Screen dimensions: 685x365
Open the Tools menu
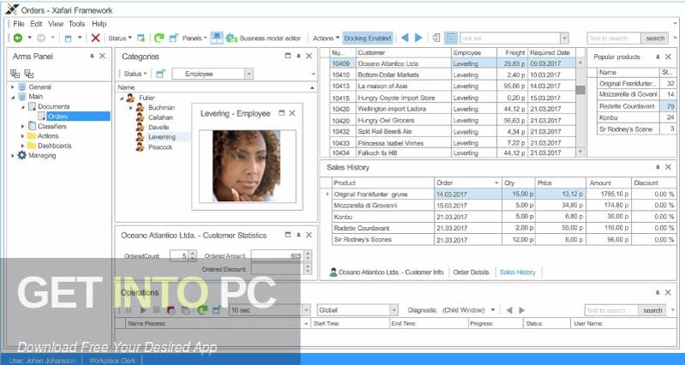[x=76, y=24]
